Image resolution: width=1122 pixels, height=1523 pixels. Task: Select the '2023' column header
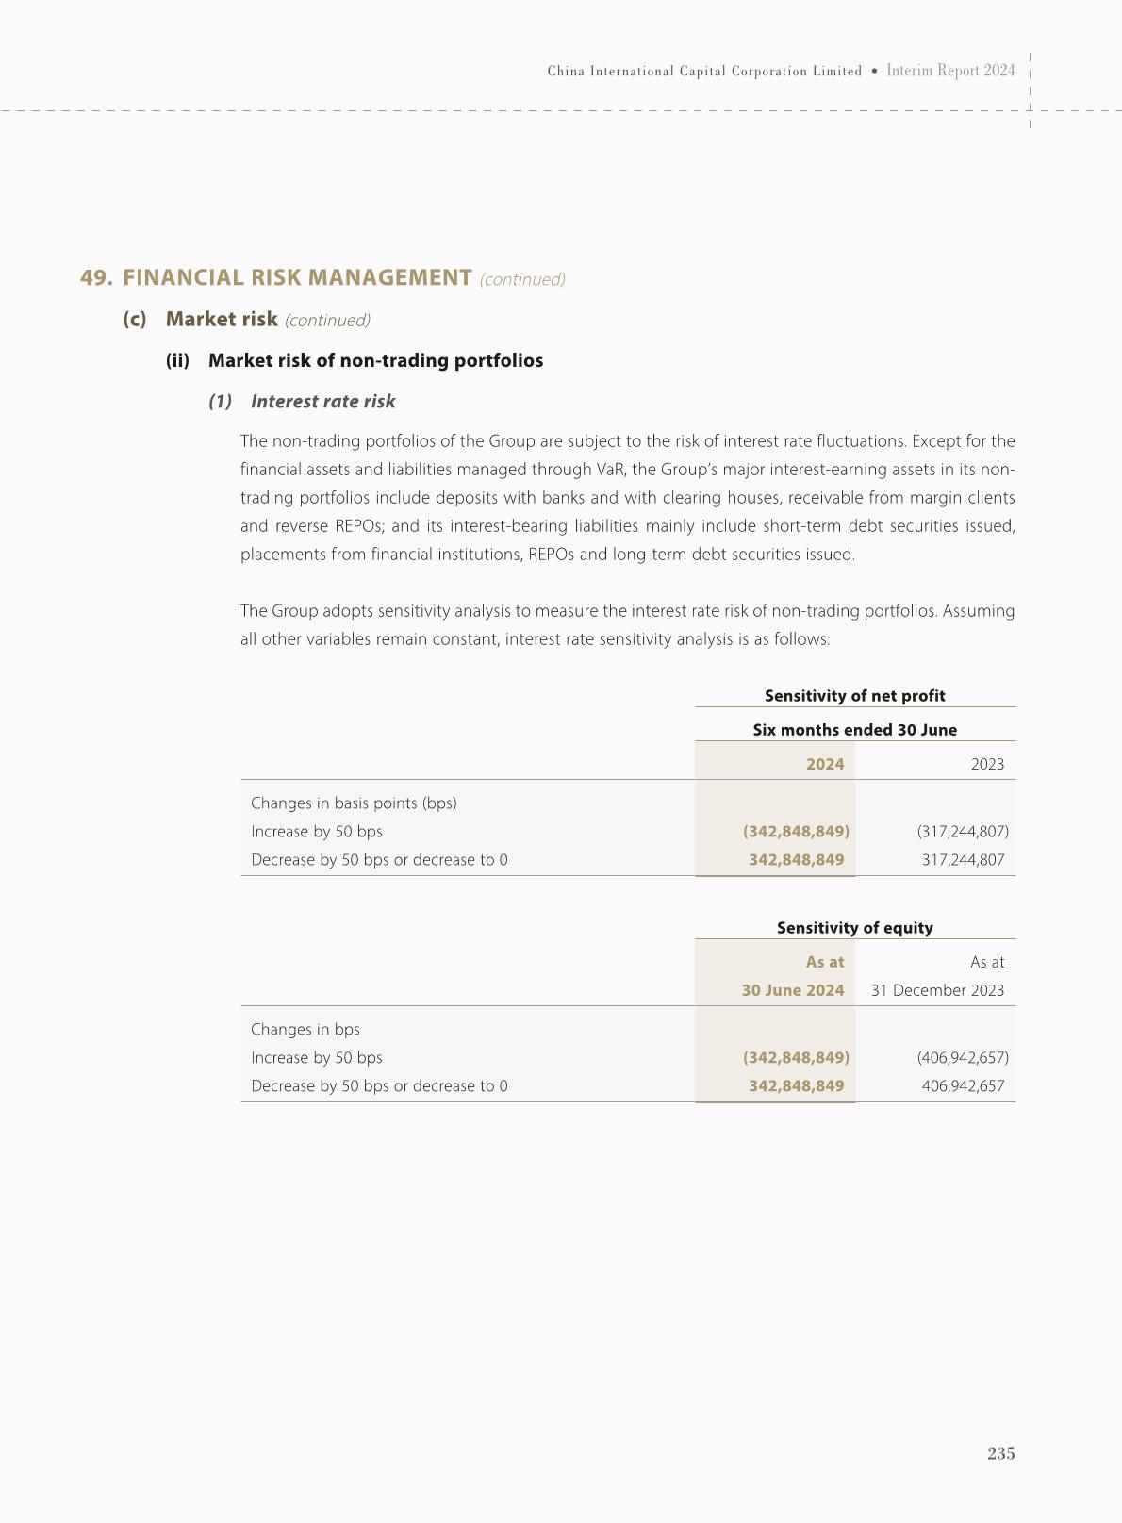(987, 764)
